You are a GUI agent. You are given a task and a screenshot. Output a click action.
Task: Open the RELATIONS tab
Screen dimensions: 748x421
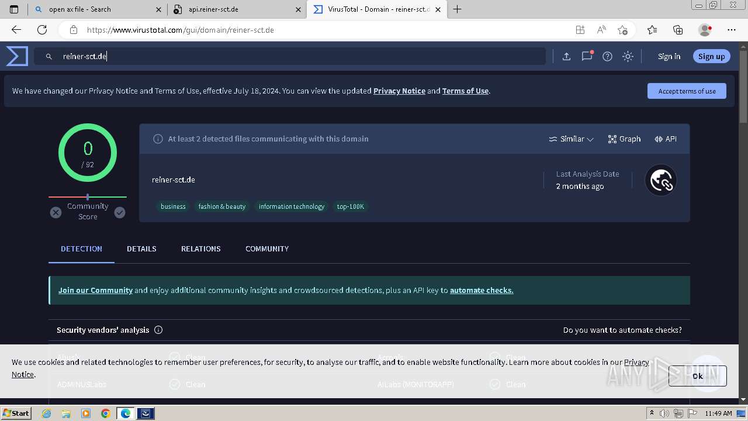point(201,249)
